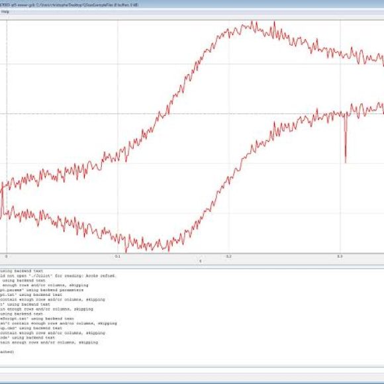Open the Help menu
384x384 pixels.
pos(5,11)
